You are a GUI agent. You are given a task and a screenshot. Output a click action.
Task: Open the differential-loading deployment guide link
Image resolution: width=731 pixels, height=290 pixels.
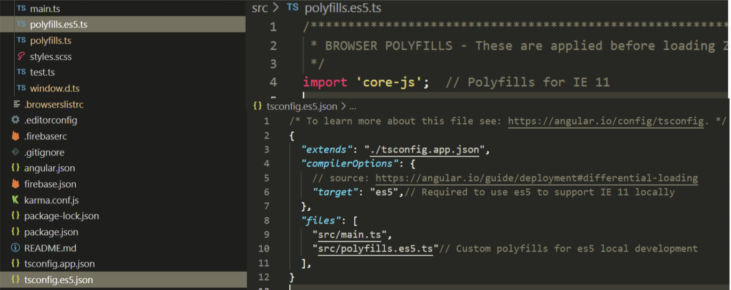(x=537, y=178)
